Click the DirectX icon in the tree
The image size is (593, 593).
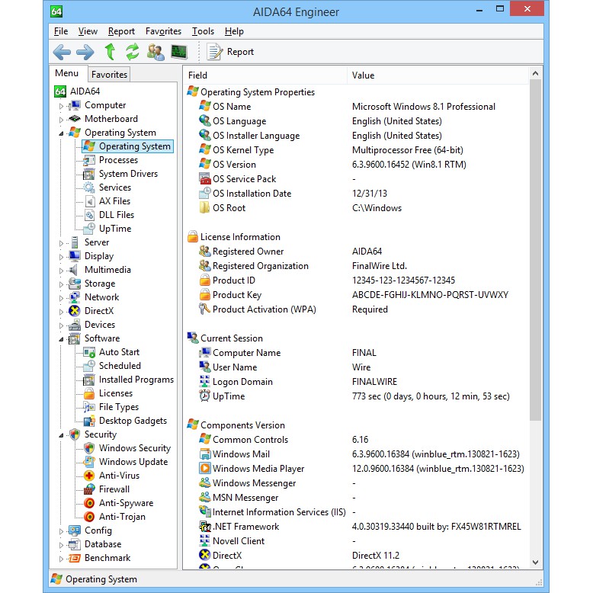coord(75,311)
